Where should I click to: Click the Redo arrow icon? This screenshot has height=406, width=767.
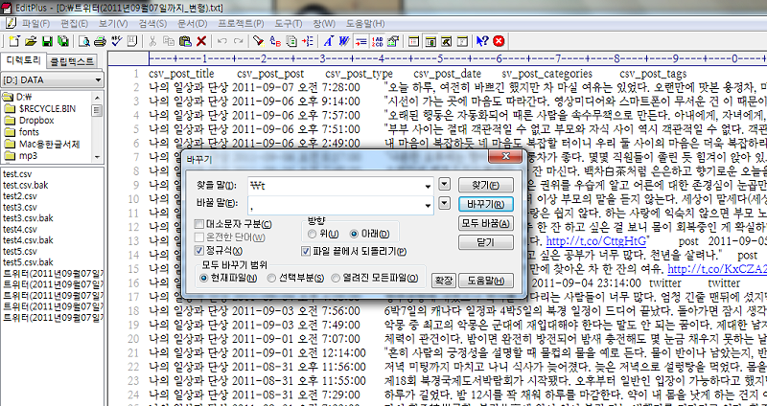click(x=238, y=41)
